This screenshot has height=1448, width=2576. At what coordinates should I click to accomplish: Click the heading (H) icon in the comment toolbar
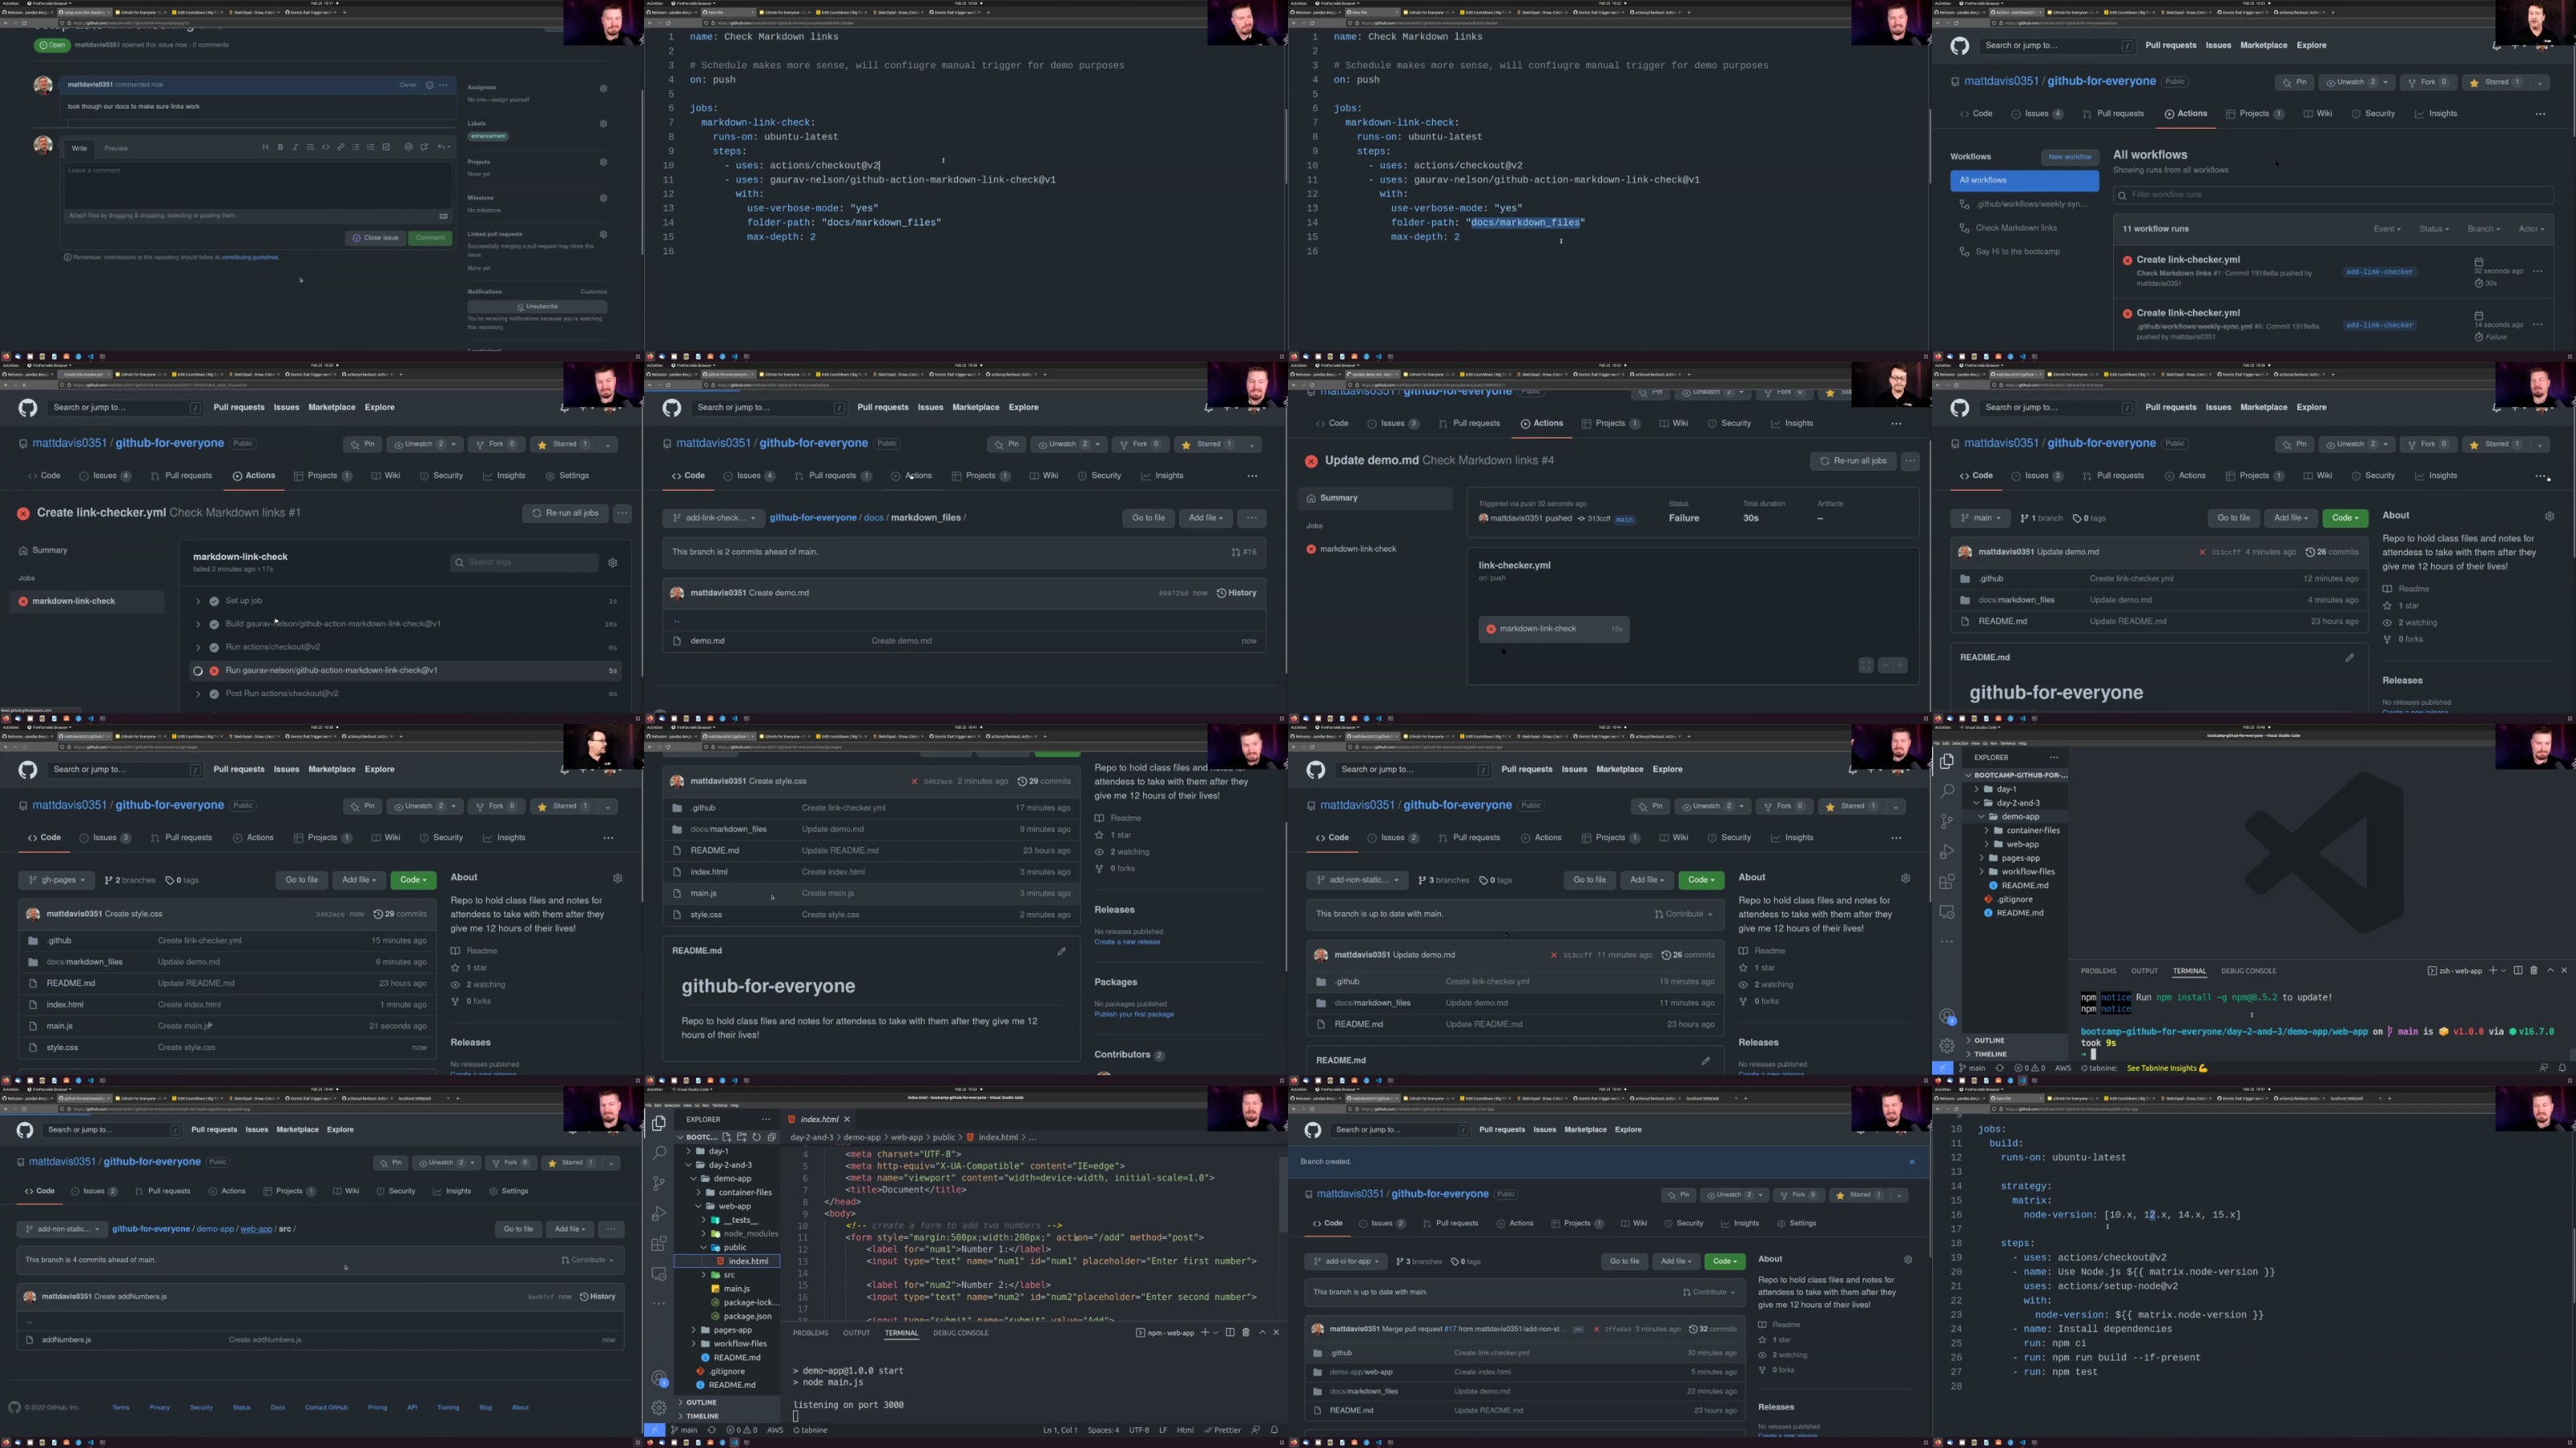(265, 147)
